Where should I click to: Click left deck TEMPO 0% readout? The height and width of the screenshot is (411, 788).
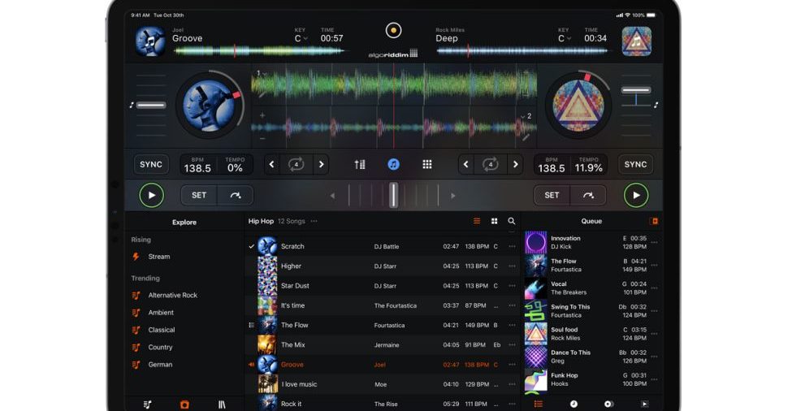pos(235,166)
